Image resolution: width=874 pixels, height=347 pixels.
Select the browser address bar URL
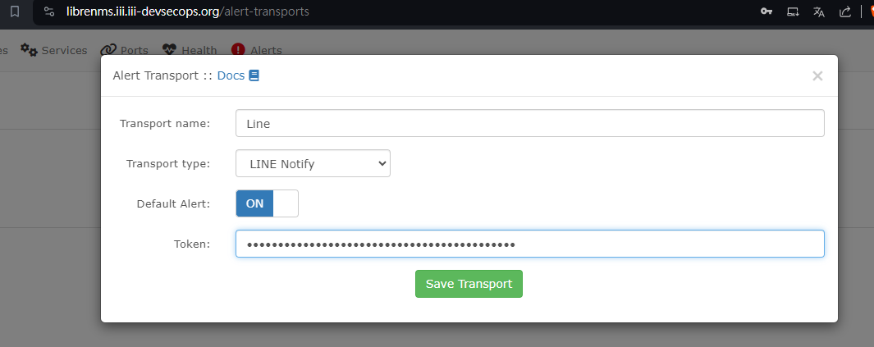(188, 11)
